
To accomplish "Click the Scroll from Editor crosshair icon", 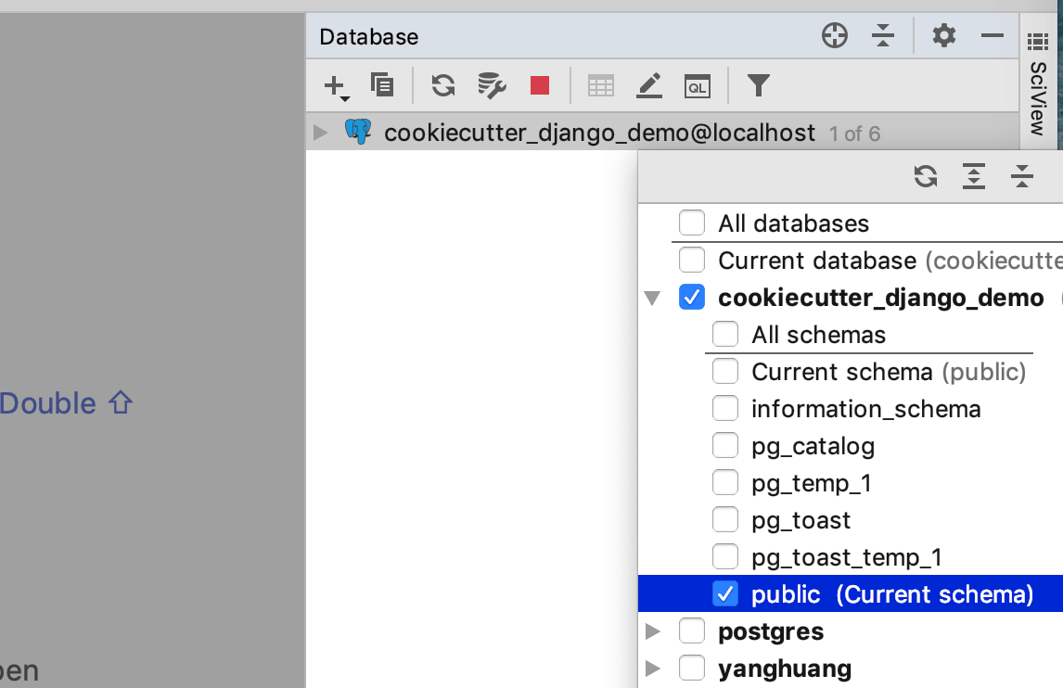I will click(834, 35).
